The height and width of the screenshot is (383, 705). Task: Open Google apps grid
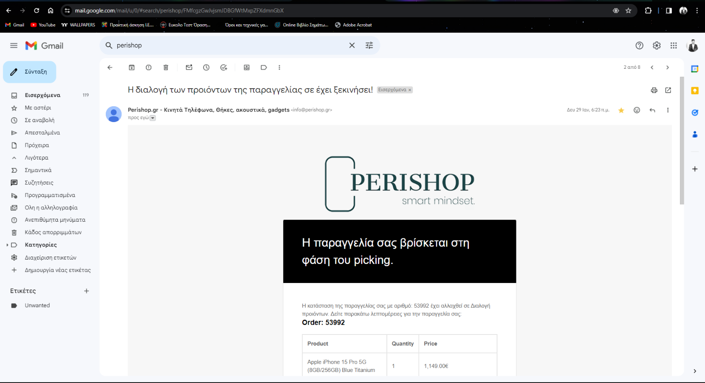click(x=674, y=45)
